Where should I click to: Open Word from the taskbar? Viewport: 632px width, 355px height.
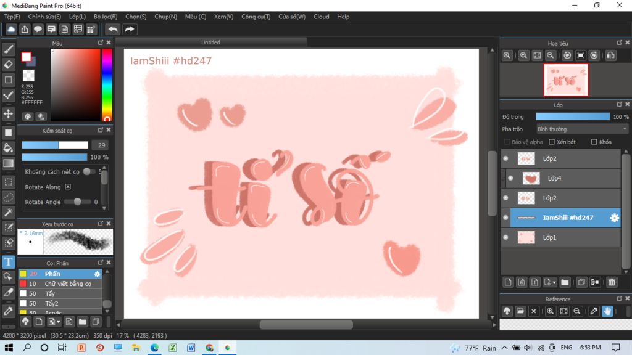[x=191, y=348]
